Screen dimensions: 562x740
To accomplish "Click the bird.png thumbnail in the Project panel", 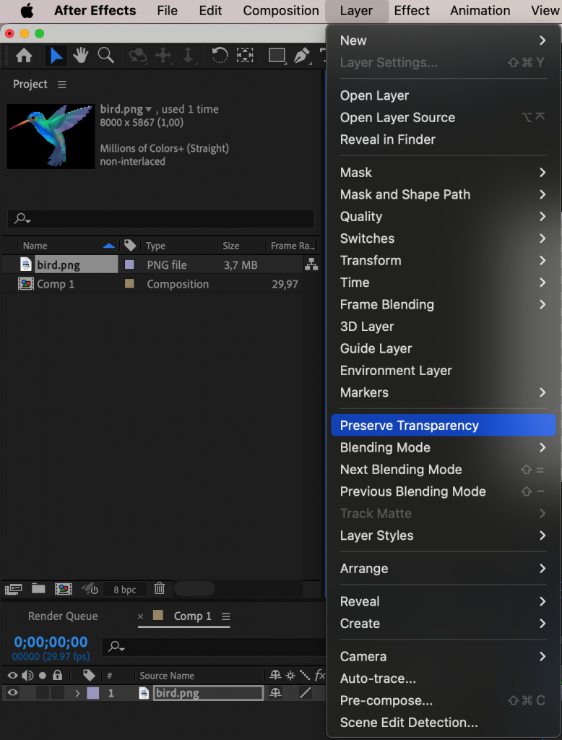I will coord(50,136).
